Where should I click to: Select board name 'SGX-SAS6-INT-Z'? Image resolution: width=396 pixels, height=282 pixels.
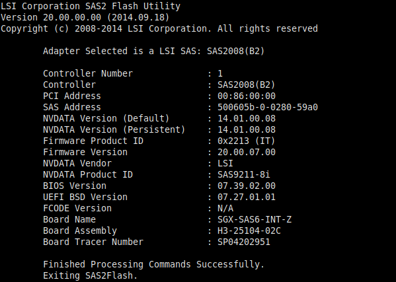tap(255, 219)
